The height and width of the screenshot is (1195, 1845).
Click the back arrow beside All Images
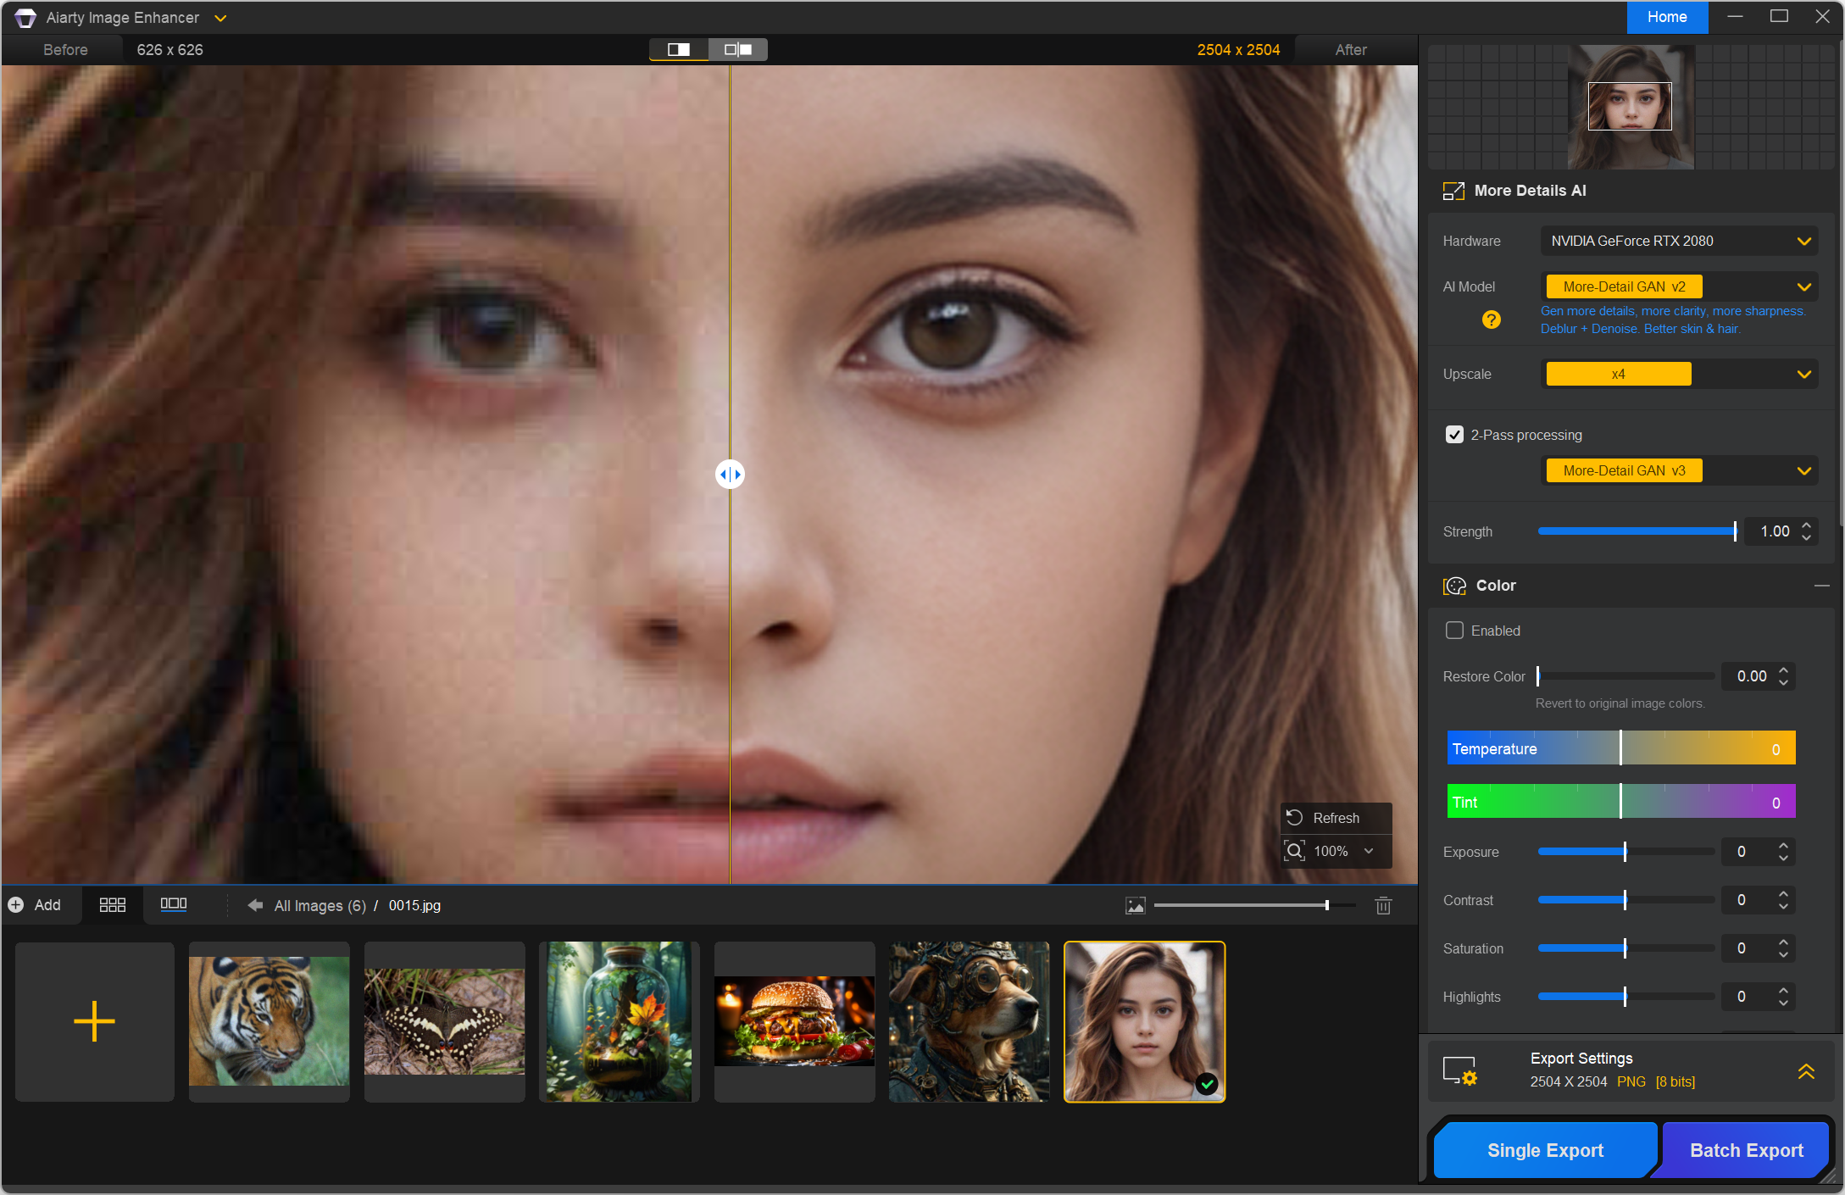(254, 905)
